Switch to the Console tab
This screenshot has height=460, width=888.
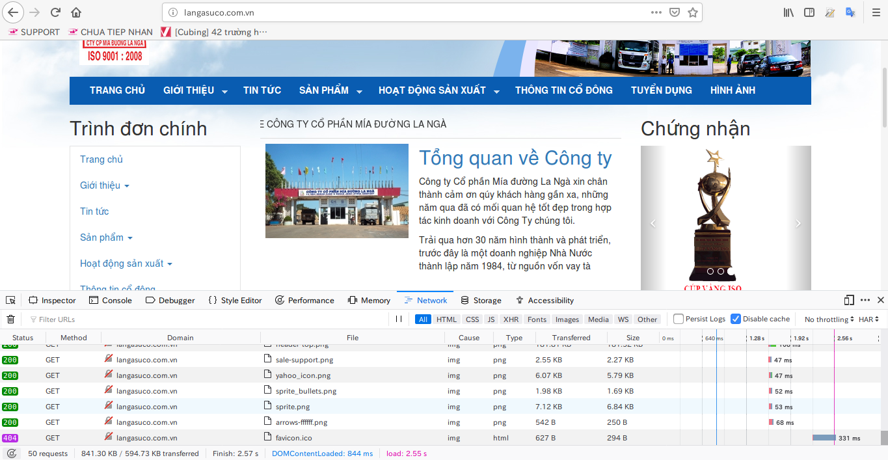coord(111,300)
